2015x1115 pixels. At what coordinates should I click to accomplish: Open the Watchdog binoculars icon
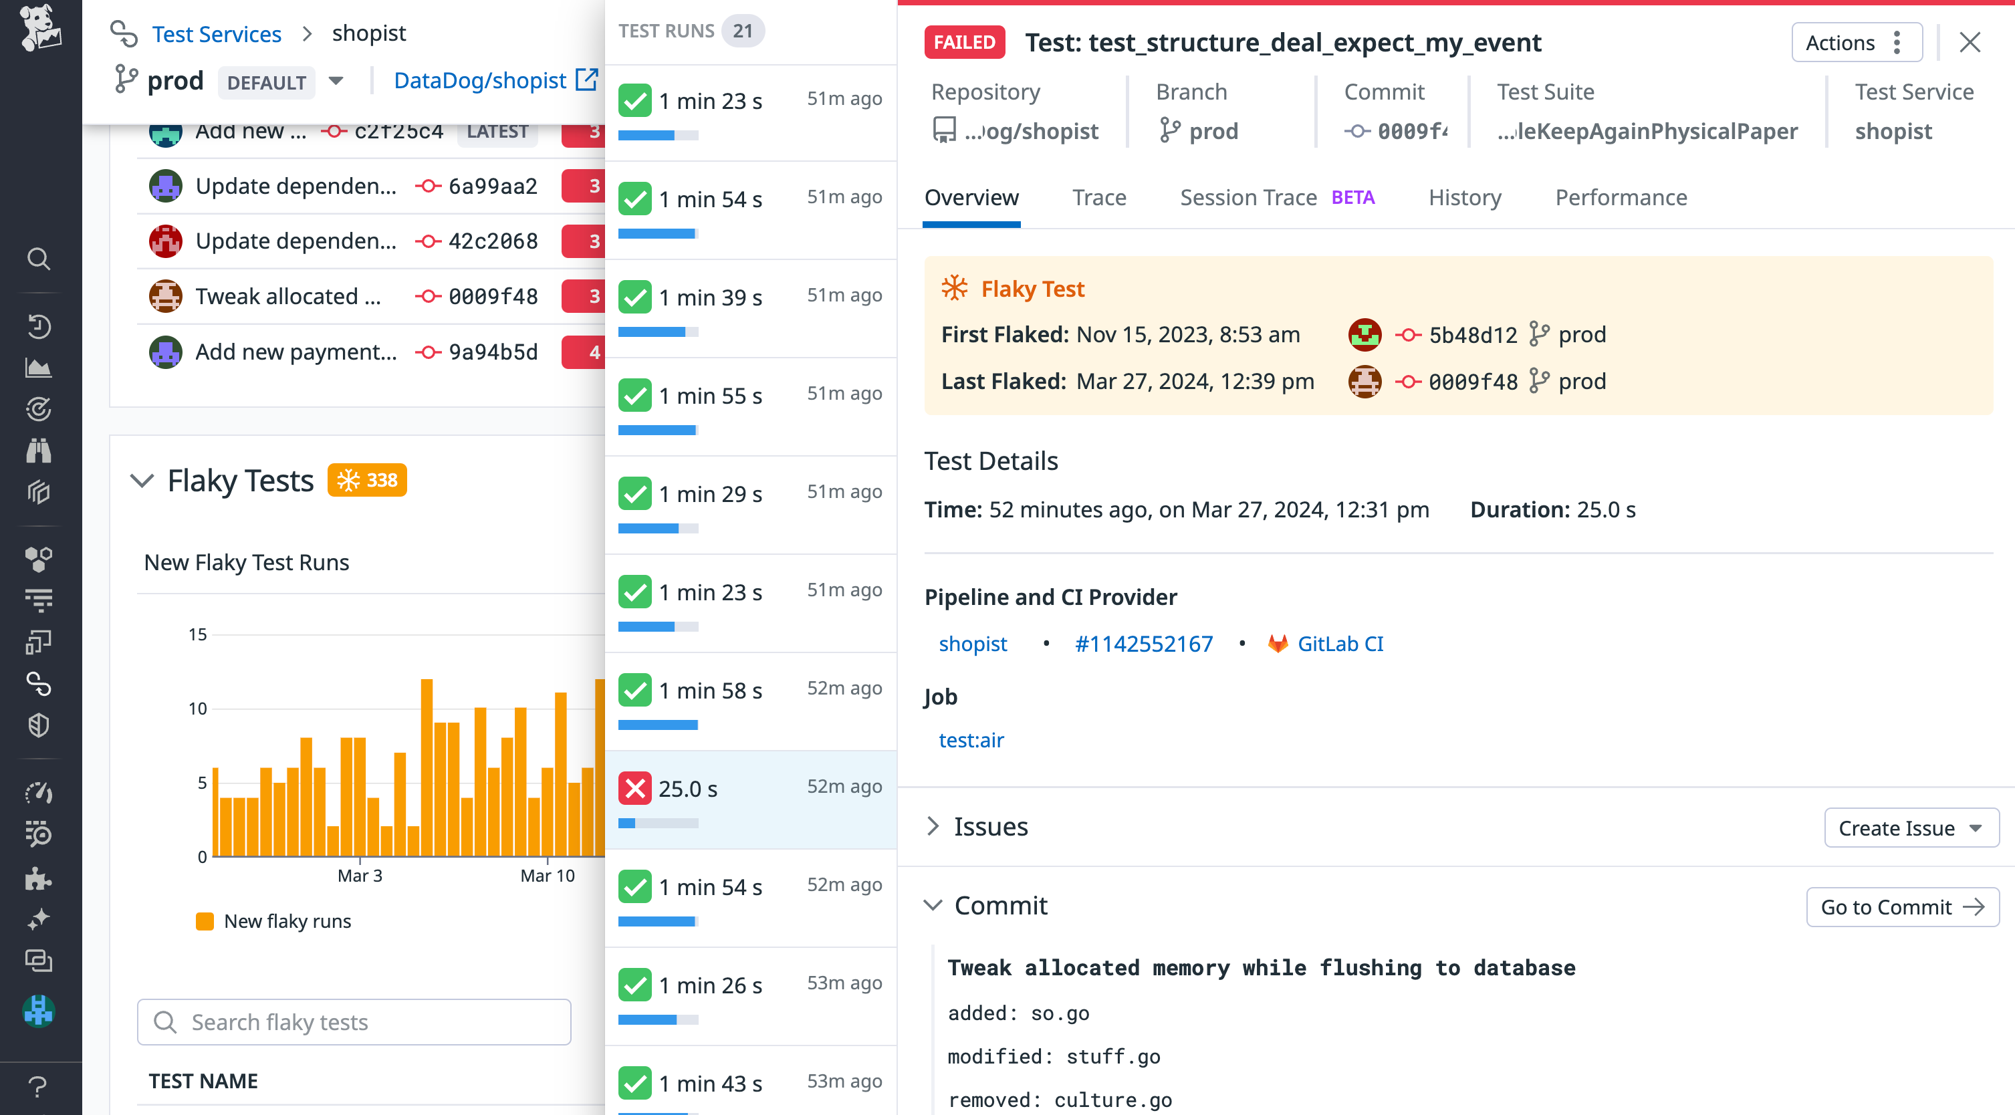pos(39,451)
